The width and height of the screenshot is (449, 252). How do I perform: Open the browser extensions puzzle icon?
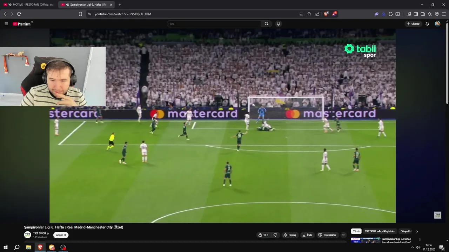(x=390, y=14)
